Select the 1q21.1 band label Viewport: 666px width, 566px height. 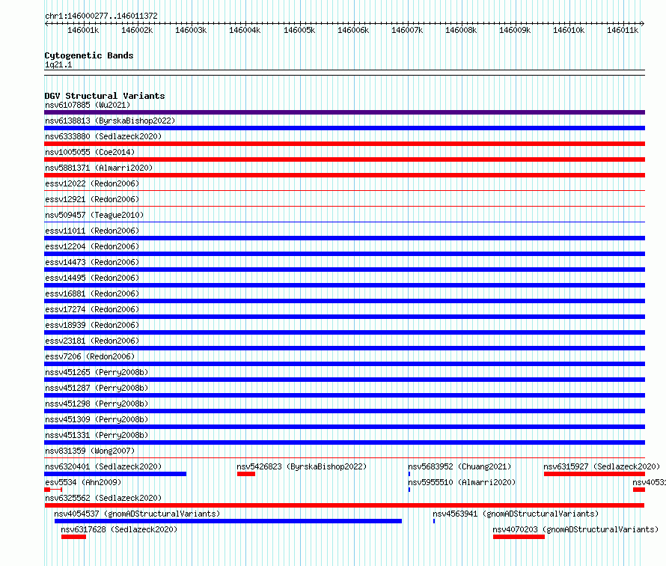[58, 64]
